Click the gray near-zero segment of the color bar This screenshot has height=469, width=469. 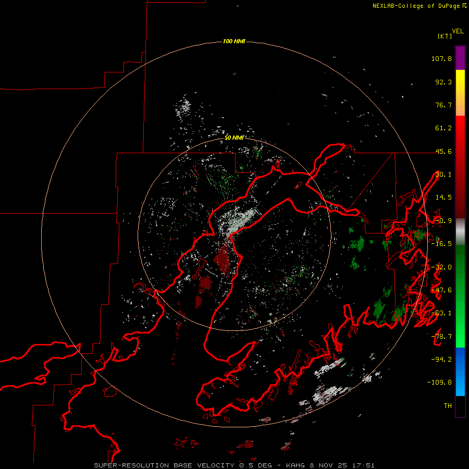(460, 232)
